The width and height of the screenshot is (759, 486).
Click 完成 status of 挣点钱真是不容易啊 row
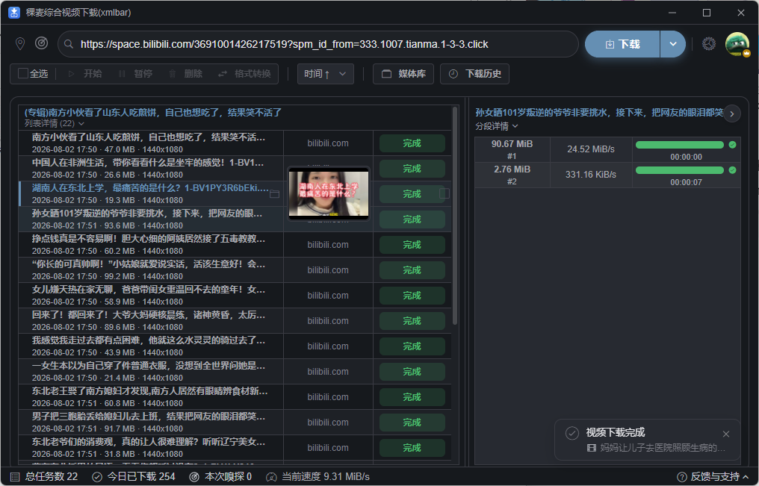[412, 245]
